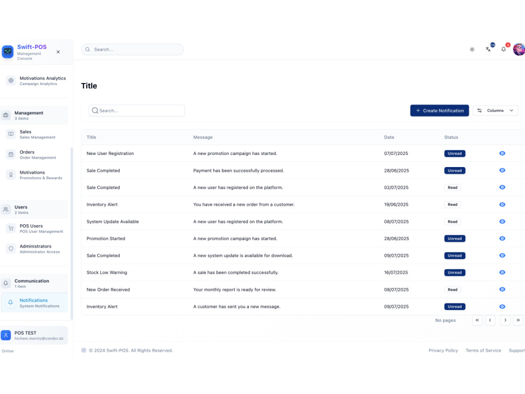Screen dimensions: 525x394
Task: Go to the previous page
Action: point(490,320)
